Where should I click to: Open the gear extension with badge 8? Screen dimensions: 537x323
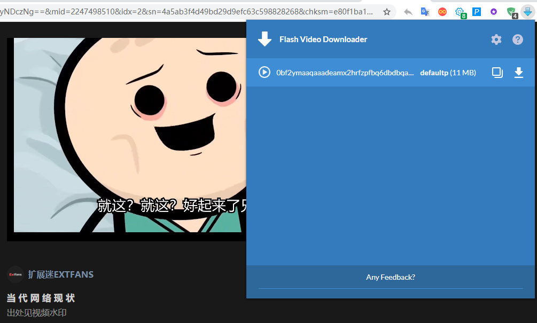[460, 13]
